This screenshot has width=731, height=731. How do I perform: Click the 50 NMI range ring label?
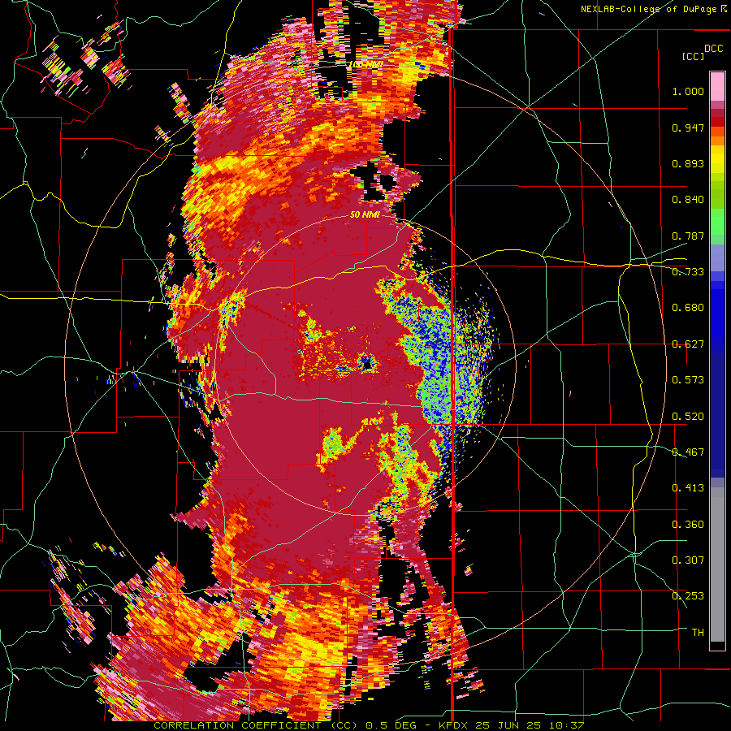pyautogui.click(x=365, y=215)
